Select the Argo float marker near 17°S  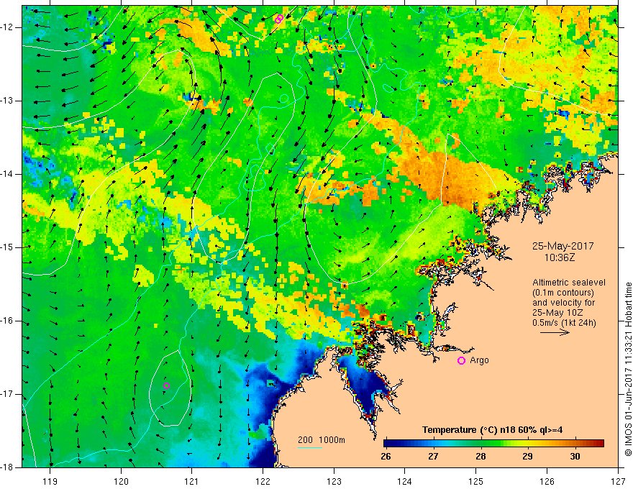pyautogui.click(x=166, y=385)
